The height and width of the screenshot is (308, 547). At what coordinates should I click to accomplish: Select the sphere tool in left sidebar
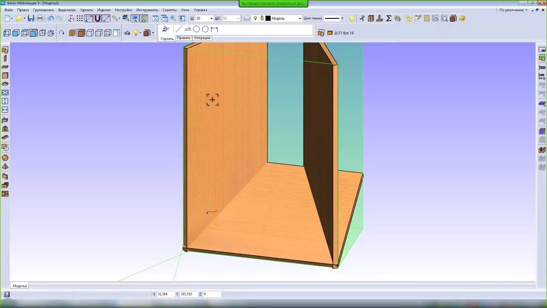point(5,158)
